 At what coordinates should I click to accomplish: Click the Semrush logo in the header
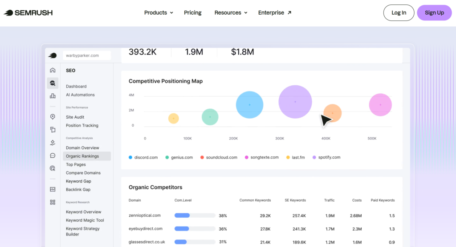28,13
